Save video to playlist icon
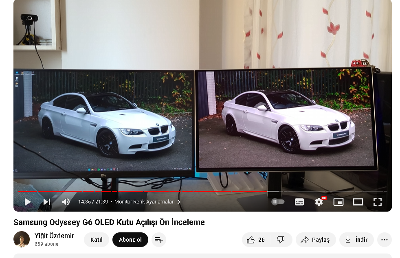The width and height of the screenshot is (400, 258). pos(159,240)
